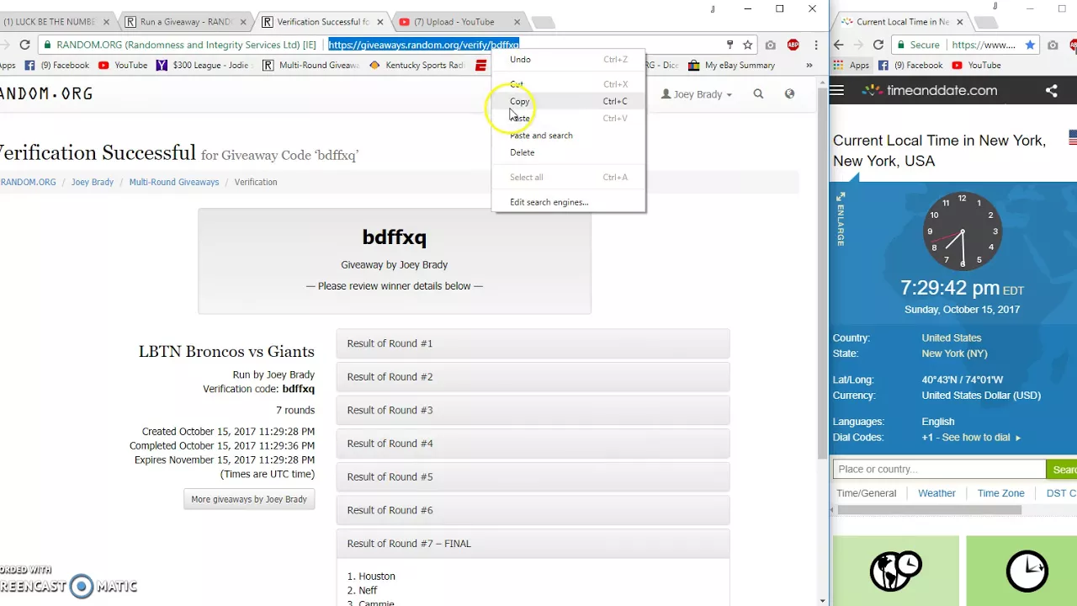Click the camera extension icon in the timeanddate window
1077x606 pixels.
(1053, 45)
